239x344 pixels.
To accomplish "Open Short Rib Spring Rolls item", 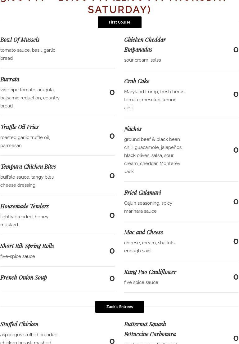I will tap(27, 246).
